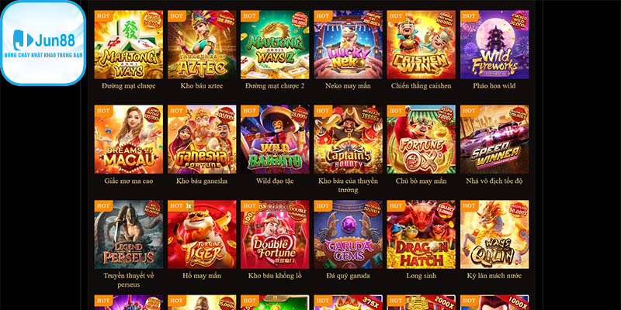Click the "Kỳ lân mách nước" caption
621x310 pixels.
(494, 276)
